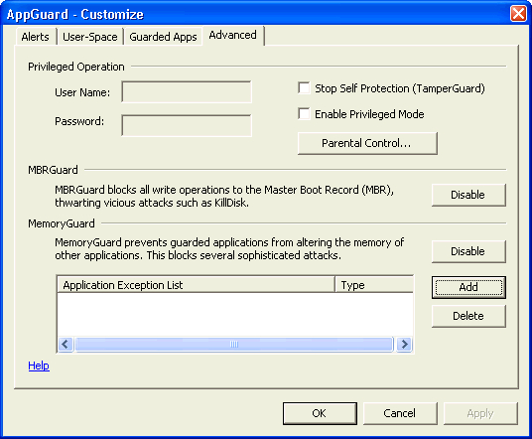This screenshot has width=532, height=439.
Task: Sort by the Type column header
Action: coord(374,285)
